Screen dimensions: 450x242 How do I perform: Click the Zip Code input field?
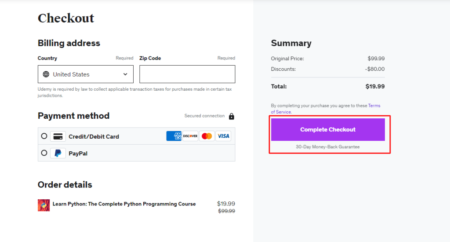187,74
